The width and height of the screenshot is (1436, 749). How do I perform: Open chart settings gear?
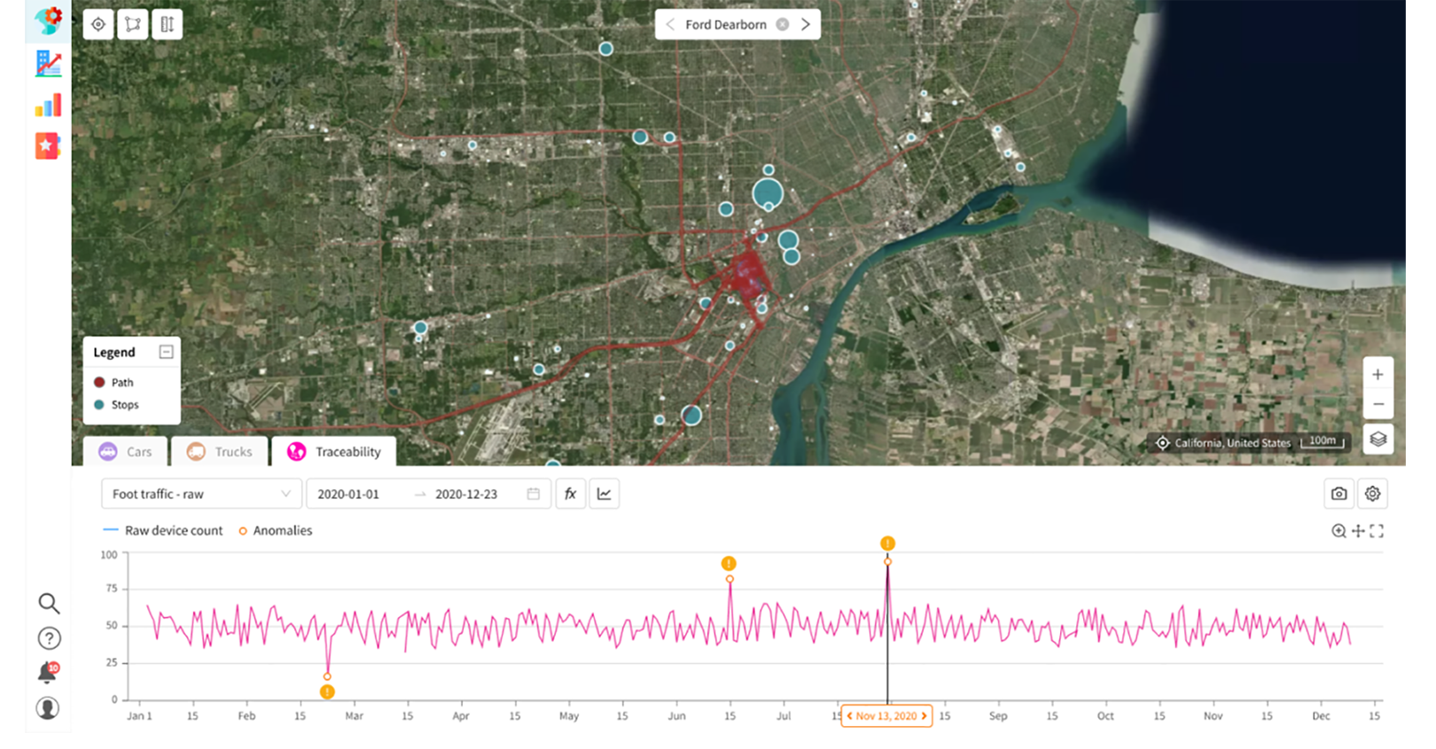pyautogui.click(x=1372, y=494)
